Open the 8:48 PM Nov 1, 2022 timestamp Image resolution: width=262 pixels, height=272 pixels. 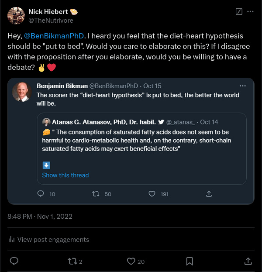click(40, 216)
